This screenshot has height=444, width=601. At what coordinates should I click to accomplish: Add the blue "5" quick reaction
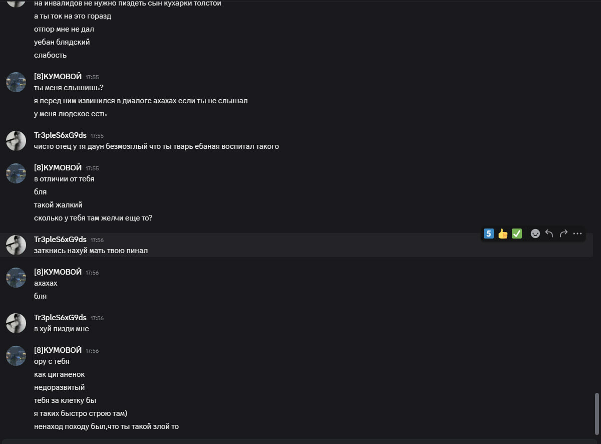click(x=489, y=234)
